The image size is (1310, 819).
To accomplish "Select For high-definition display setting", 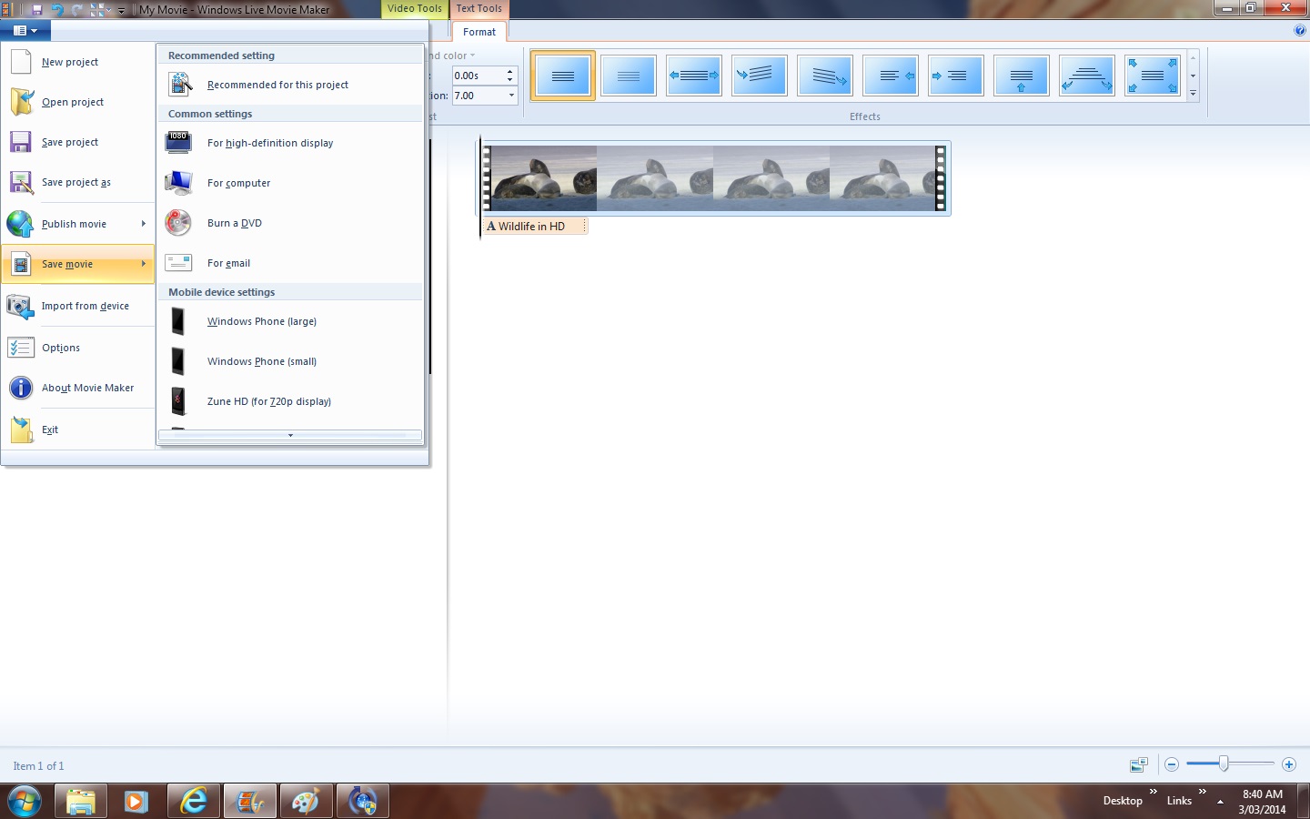I will (x=269, y=143).
